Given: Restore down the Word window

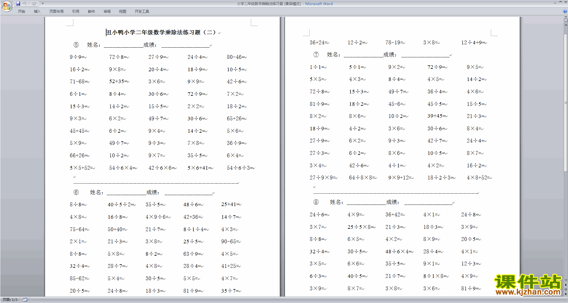Looking at the screenshot, I should click(x=560, y=2).
